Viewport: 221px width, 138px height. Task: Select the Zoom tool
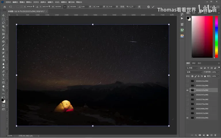pyautogui.click(x=3, y=90)
